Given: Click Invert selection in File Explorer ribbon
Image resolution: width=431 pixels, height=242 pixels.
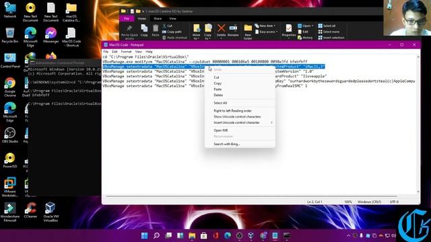Looking at the screenshot, I should pyautogui.click(x=331, y=38).
